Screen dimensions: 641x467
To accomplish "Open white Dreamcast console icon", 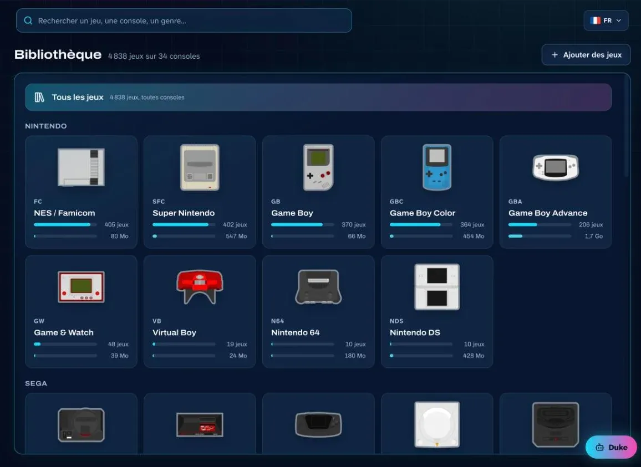I will coord(437,424).
